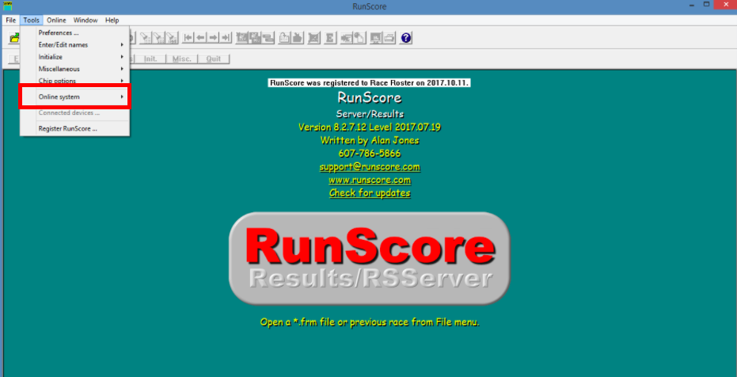Viewport: 737px width, 377px height.
Task: Expand the Chip options submenu
Action: [57, 81]
